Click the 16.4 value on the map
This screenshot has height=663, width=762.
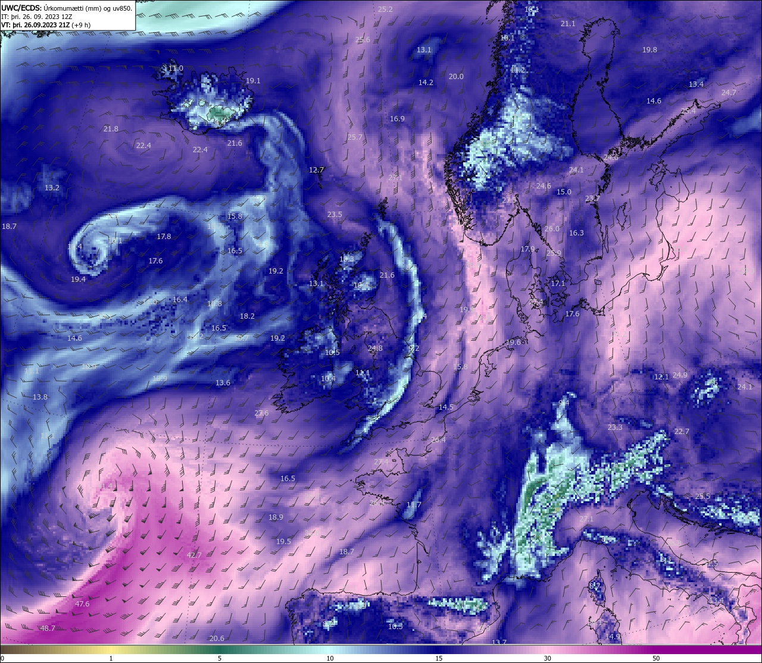pyautogui.click(x=180, y=299)
